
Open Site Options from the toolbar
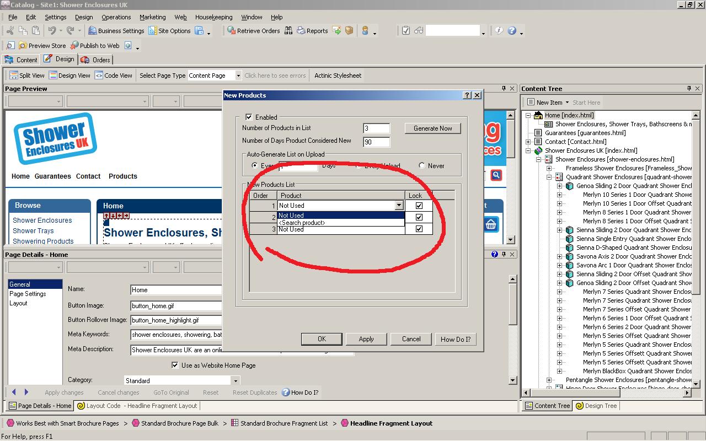(169, 31)
